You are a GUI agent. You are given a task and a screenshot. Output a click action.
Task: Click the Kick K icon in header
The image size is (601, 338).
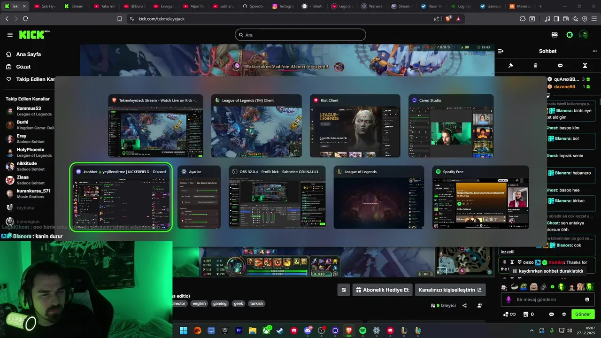570,35
